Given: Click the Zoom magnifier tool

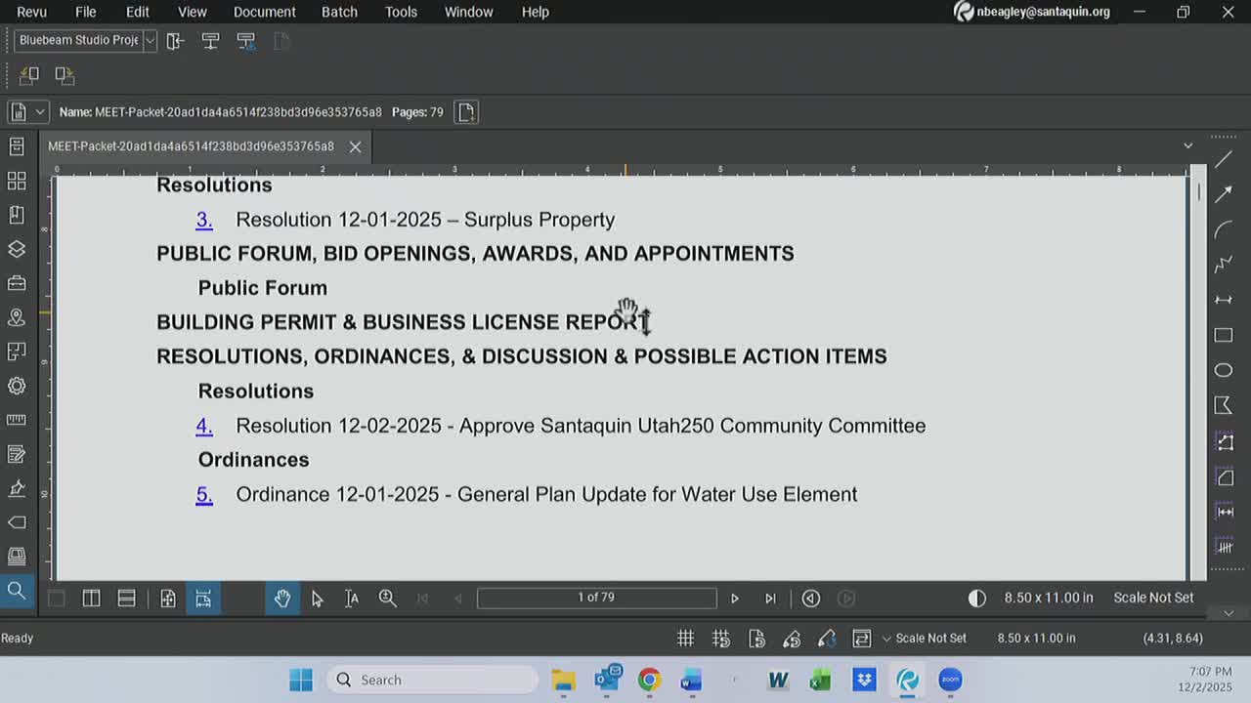Looking at the screenshot, I should pyautogui.click(x=387, y=599).
